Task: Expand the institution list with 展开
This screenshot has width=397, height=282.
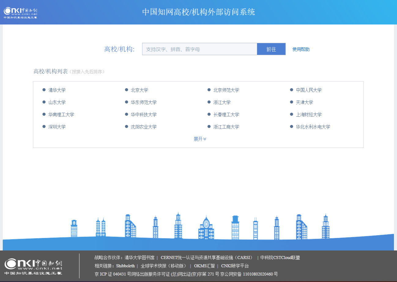Action: pos(200,139)
